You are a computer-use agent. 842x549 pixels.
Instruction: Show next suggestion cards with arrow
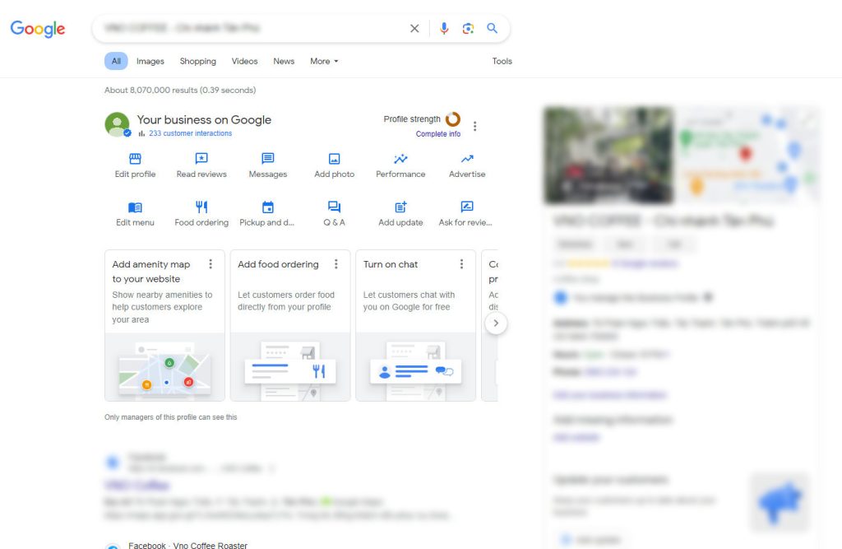496,323
